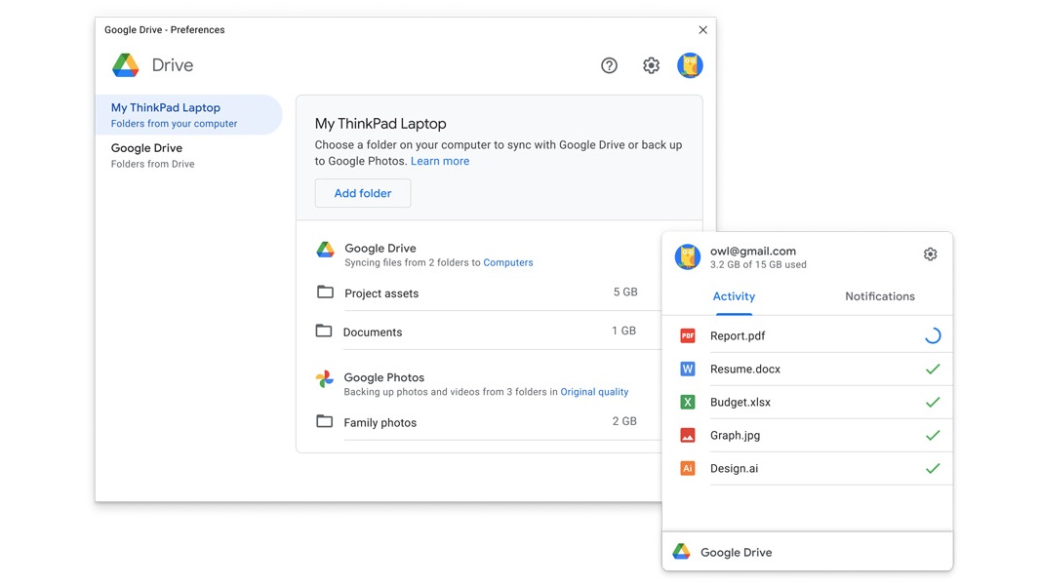Click the image icon beside Graph.jpg
Screen dimensions: 1040x585
[688, 435]
